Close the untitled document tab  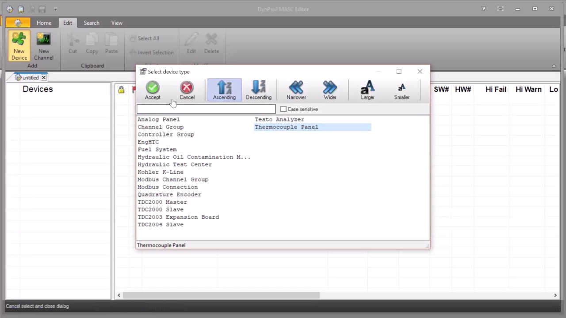(44, 78)
